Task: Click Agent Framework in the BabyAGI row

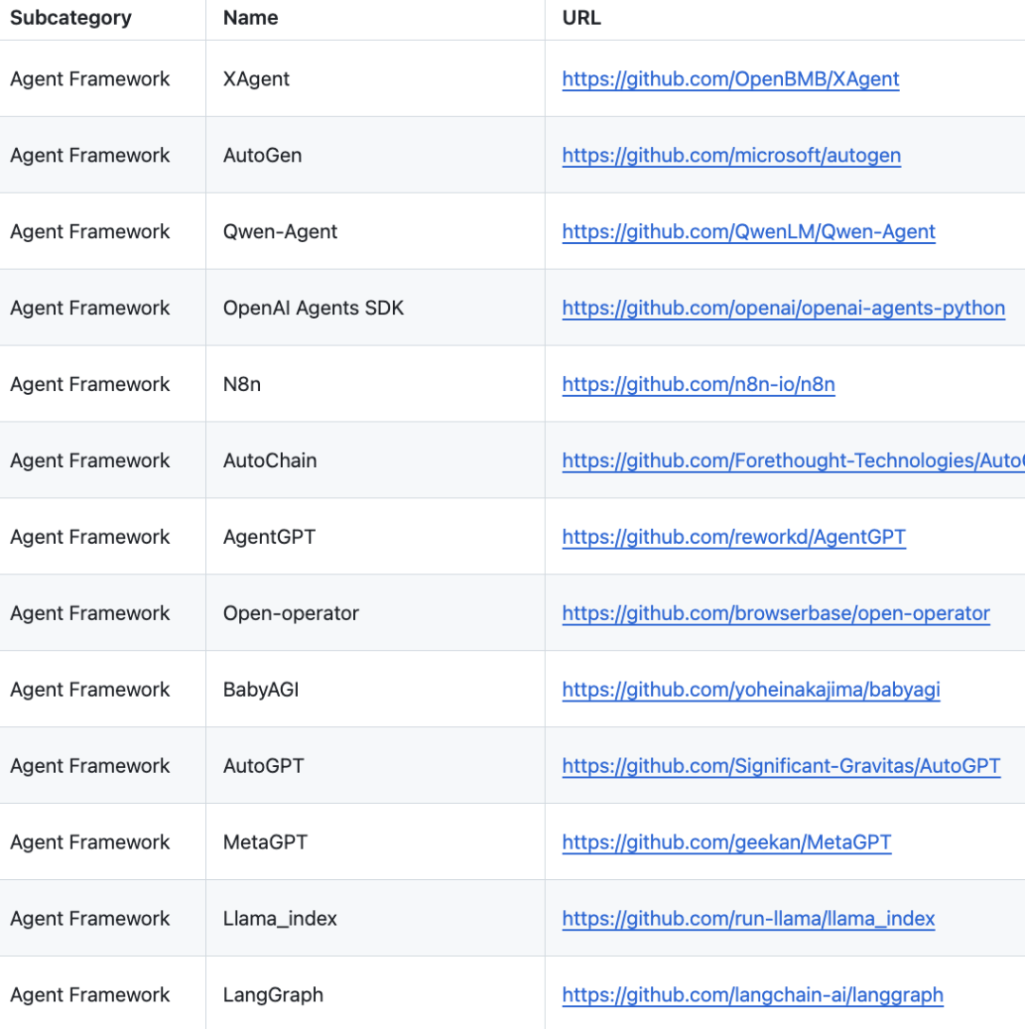Action: (x=90, y=690)
